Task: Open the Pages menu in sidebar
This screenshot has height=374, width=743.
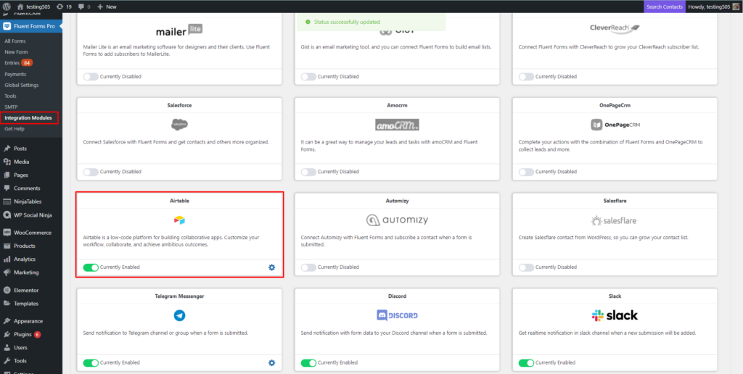Action: (x=21, y=175)
